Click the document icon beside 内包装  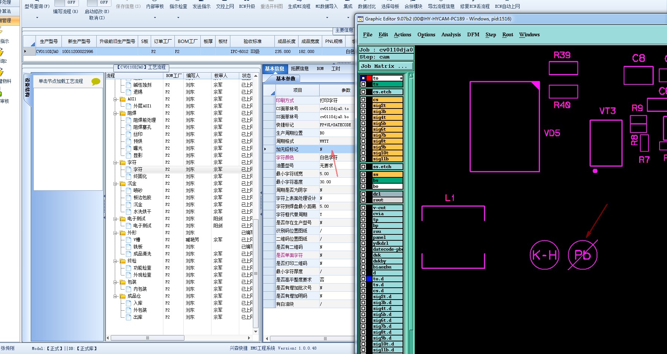[x=129, y=289]
